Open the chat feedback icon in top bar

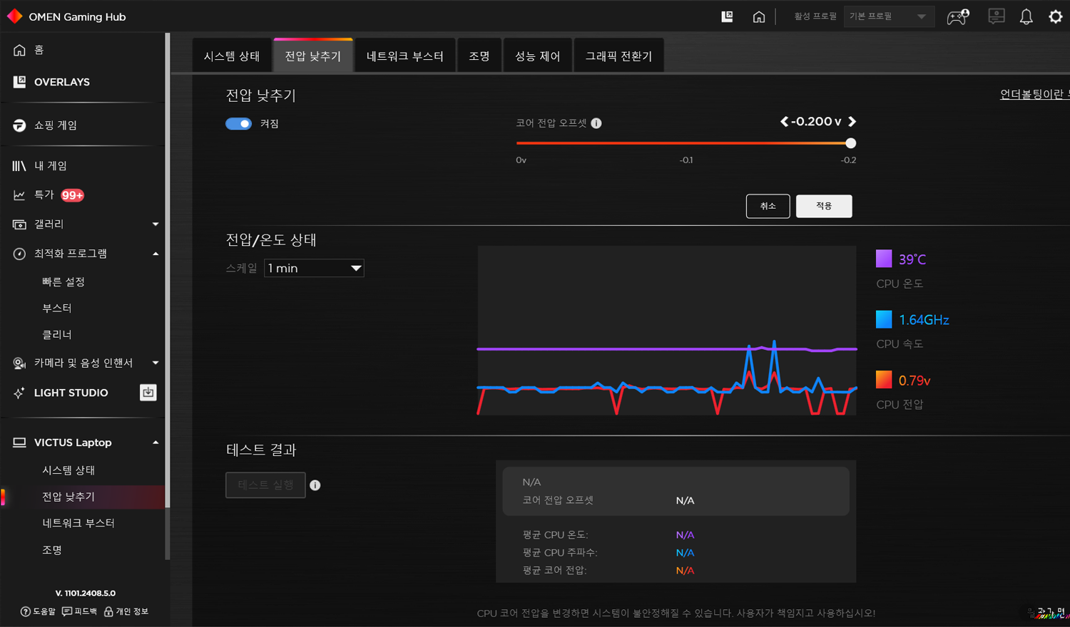click(x=996, y=17)
